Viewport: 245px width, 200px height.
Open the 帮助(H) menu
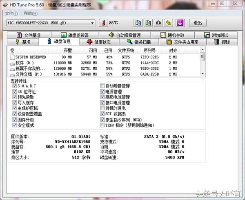pos(31,13)
